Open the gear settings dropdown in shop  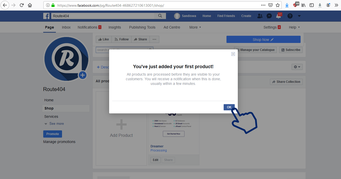click(297, 67)
